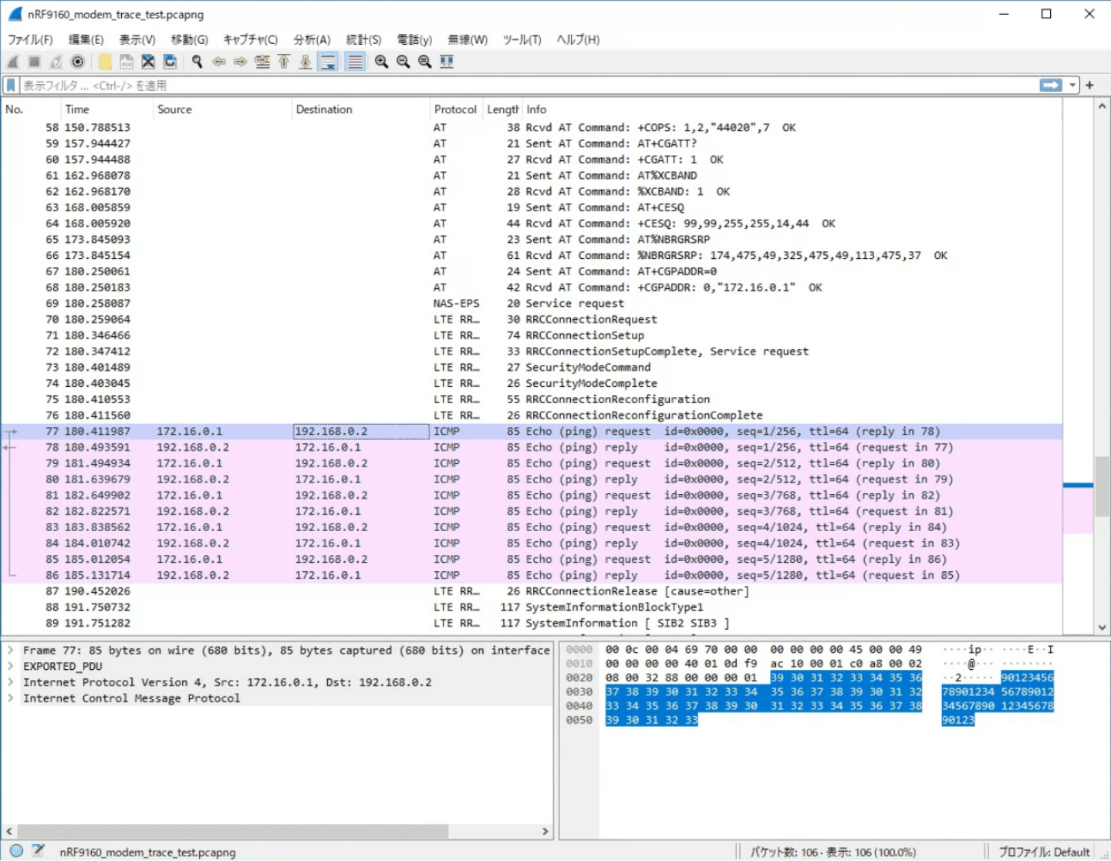This screenshot has height=861, width=1111.
Task: Click the open capture file folder icon
Action: point(105,62)
